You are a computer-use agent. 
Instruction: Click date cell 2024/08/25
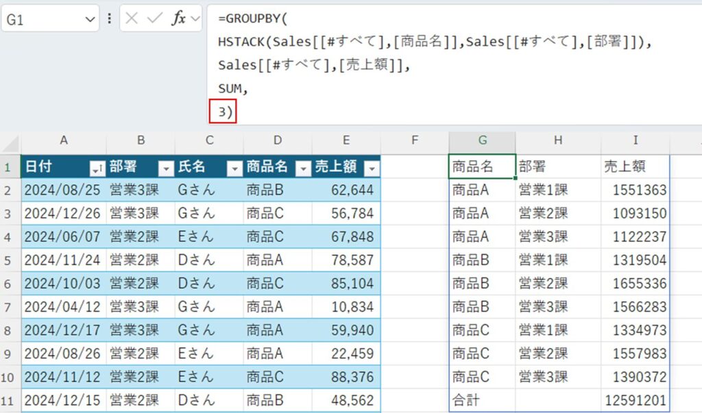64,190
